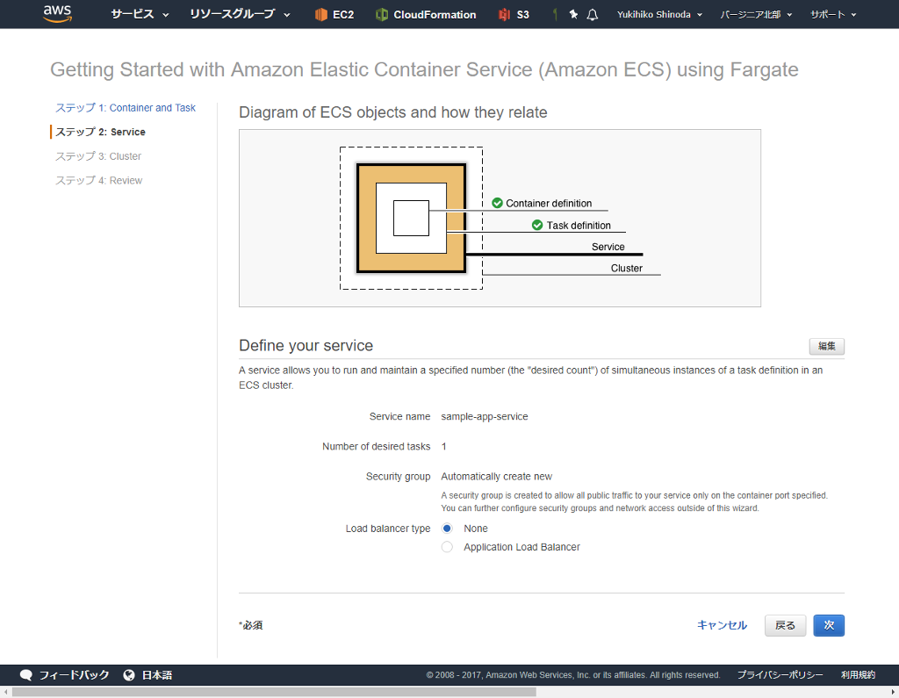The image size is (899, 698).
Task: Expand the サービス menu
Action: pos(140,14)
